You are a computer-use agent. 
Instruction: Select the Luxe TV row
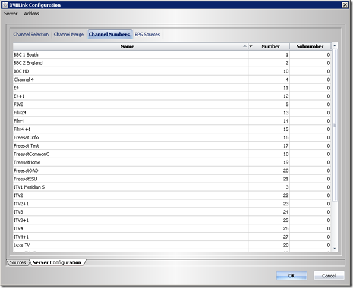[172, 245]
